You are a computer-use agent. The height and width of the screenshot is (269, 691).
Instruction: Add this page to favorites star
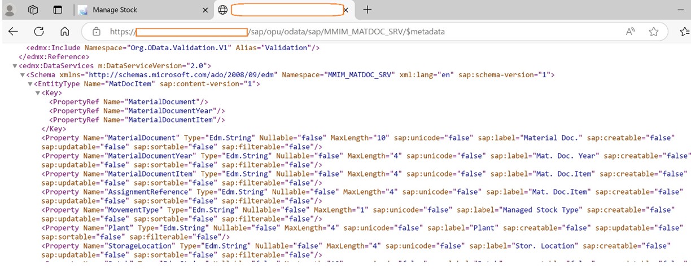point(654,32)
